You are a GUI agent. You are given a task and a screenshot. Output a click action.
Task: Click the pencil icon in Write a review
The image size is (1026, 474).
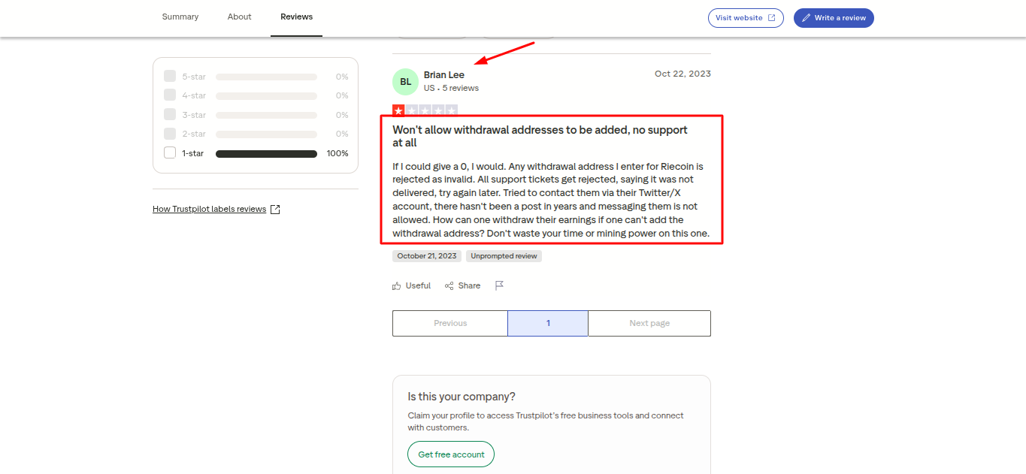coord(807,18)
